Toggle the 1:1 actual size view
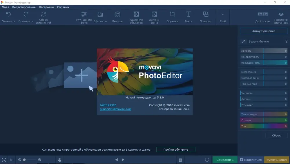290x164 pixels. (12, 160)
